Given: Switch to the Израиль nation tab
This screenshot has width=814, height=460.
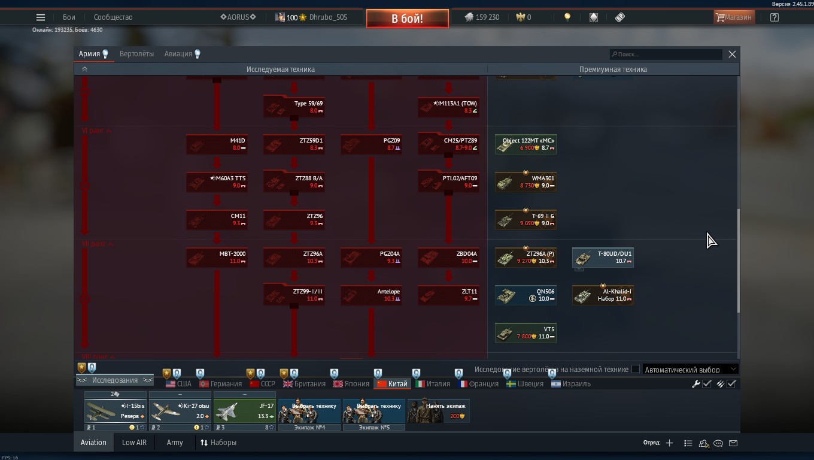Looking at the screenshot, I should point(571,384).
